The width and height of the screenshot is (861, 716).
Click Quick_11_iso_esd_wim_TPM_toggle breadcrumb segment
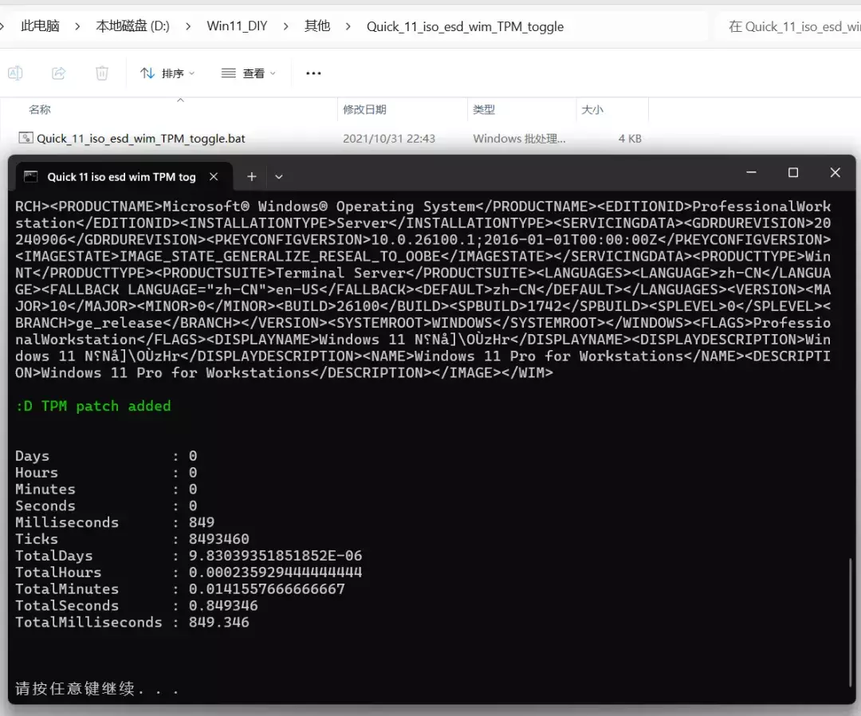pyautogui.click(x=465, y=26)
